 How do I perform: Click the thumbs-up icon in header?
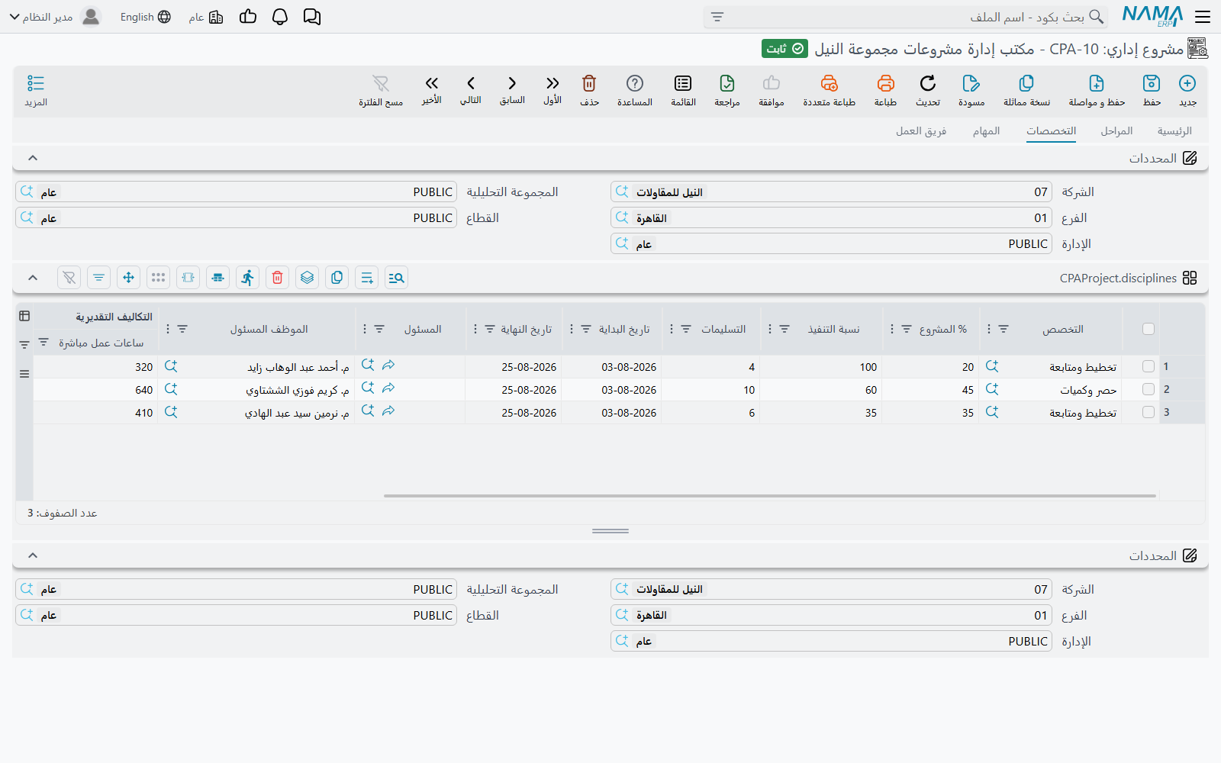pos(248,17)
